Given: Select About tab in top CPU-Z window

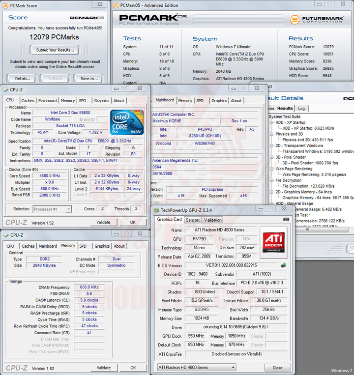Looking at the screenshot, I should coord(118,101).
